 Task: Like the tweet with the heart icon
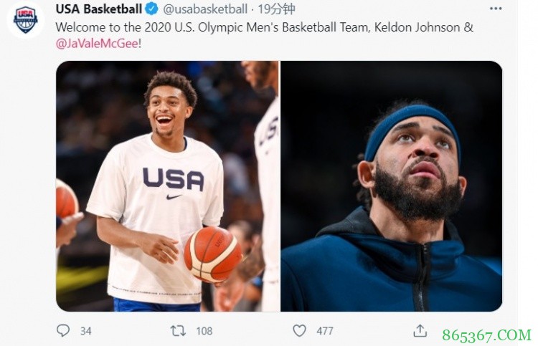point(299,330)
